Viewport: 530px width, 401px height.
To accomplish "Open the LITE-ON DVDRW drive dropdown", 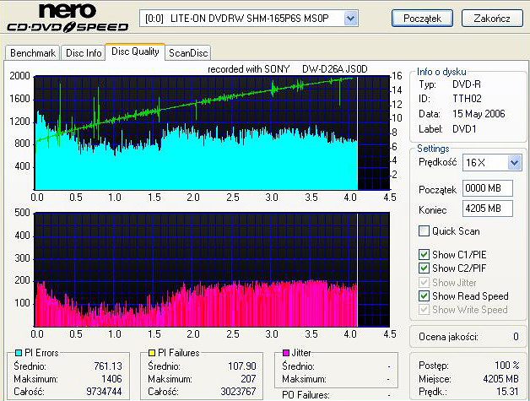I will click(x=350, y=19).
